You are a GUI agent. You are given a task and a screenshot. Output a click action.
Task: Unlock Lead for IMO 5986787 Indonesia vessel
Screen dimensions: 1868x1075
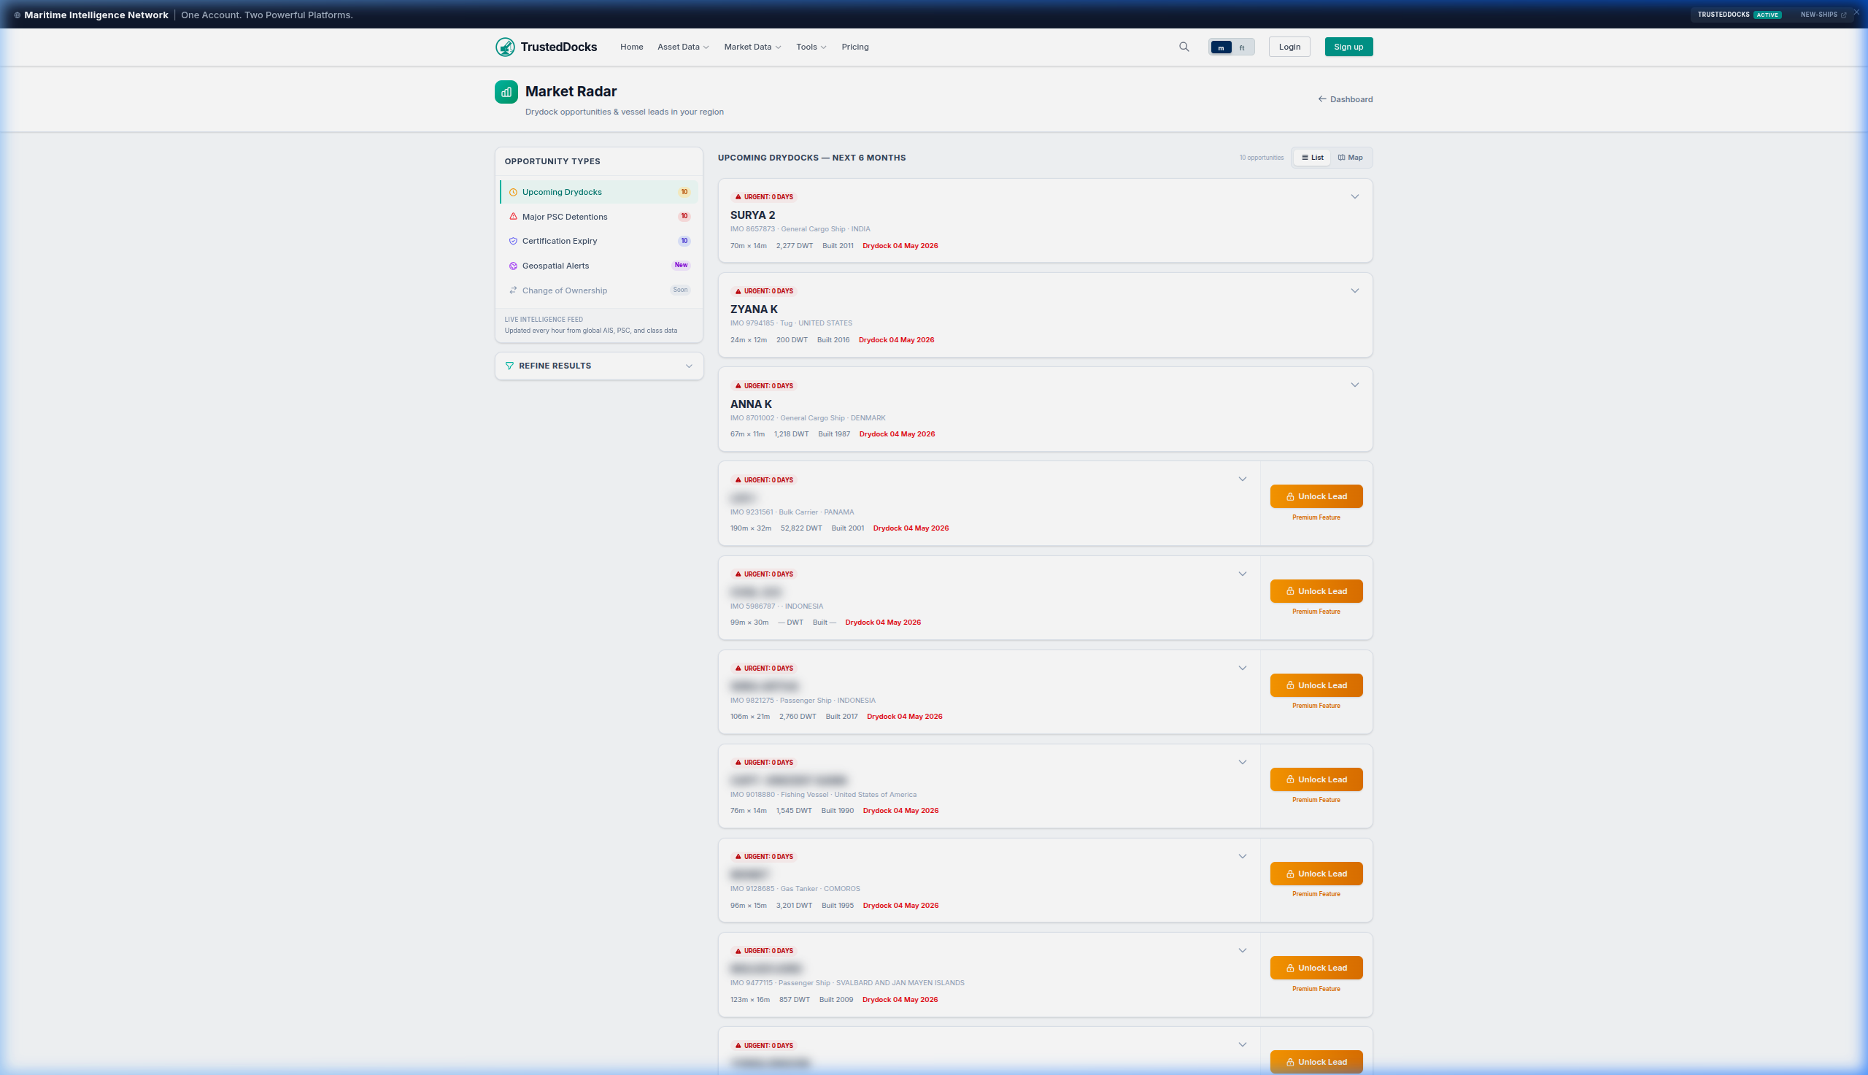pos(1316,591)
